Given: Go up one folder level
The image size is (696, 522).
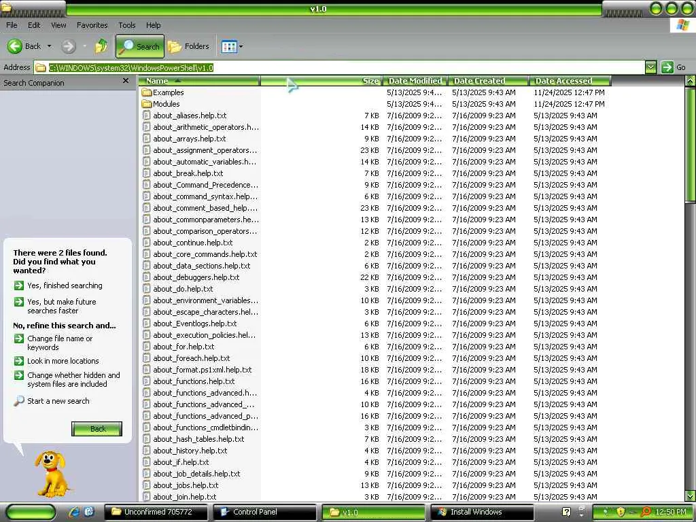Looking at the screenshot, I should [x=101, y=46].
